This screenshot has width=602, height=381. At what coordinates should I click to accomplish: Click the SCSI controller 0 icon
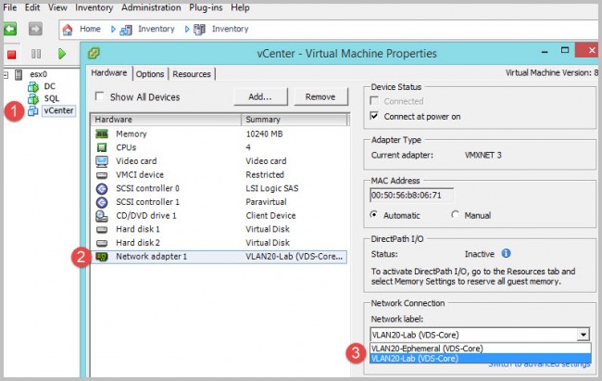point(102,188)
